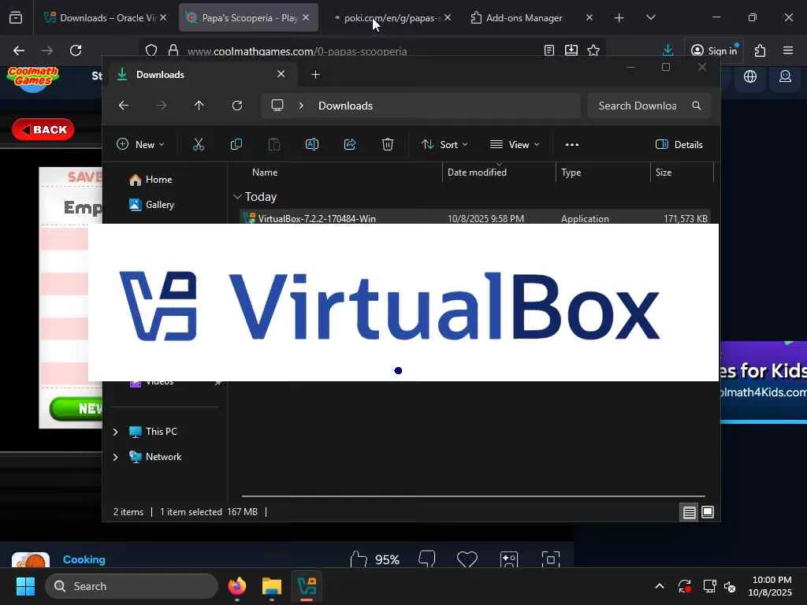Image resolution: width=807 pixels, height=605 pixels.
Task: Click Share icon in Explorer toolbar
Action: click(350, 145)
